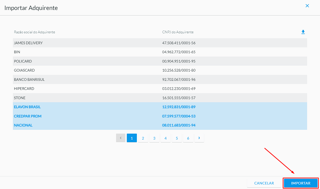Click CNPJ 47.508.411/0001-56
320x189 pixels.
[179, 43]
